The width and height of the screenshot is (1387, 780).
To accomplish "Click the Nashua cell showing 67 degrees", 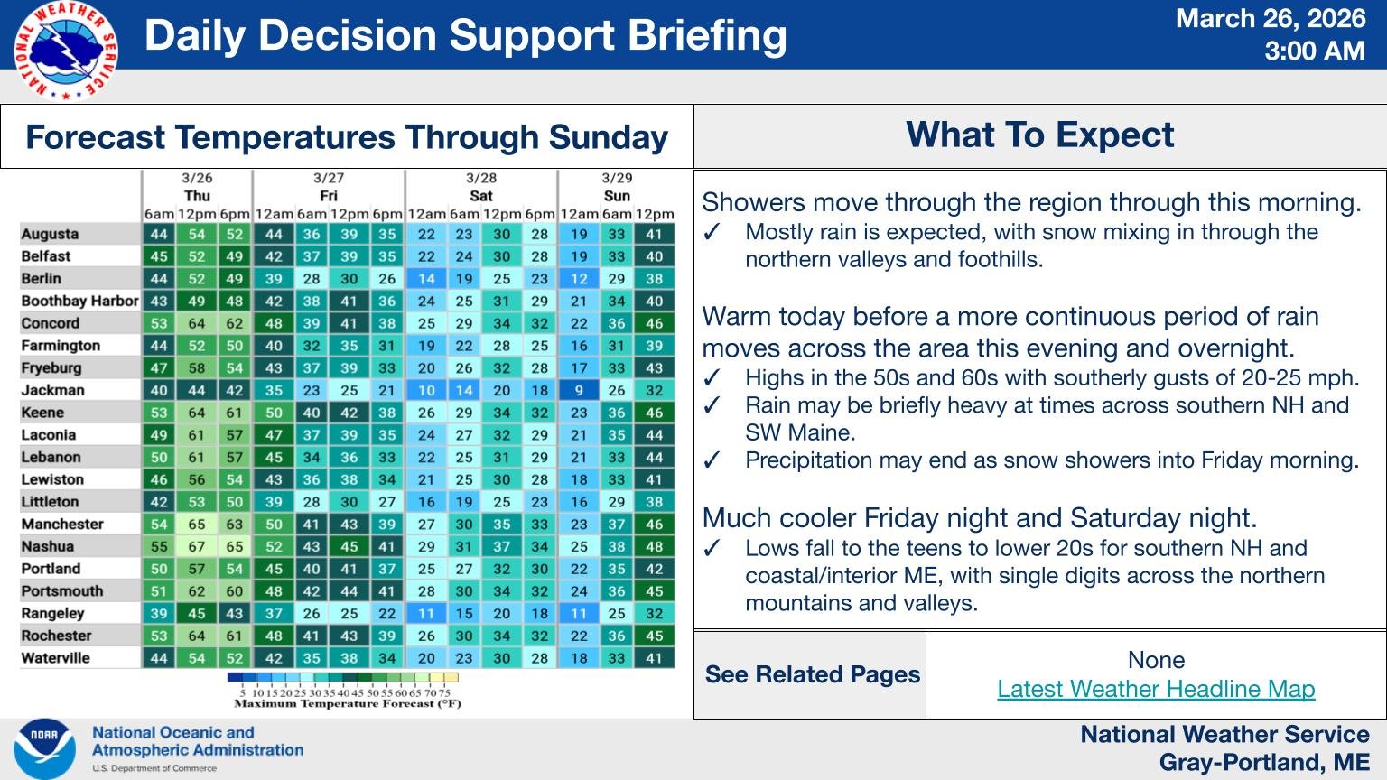I will coord(197,546).
